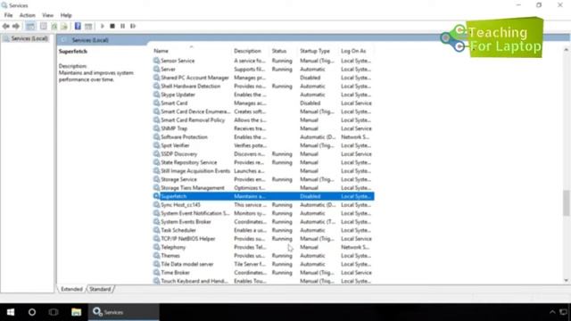Select the Skype Updater service
Image resolution: width=571 pixels, height=321 pixels.
coord(263,95)
